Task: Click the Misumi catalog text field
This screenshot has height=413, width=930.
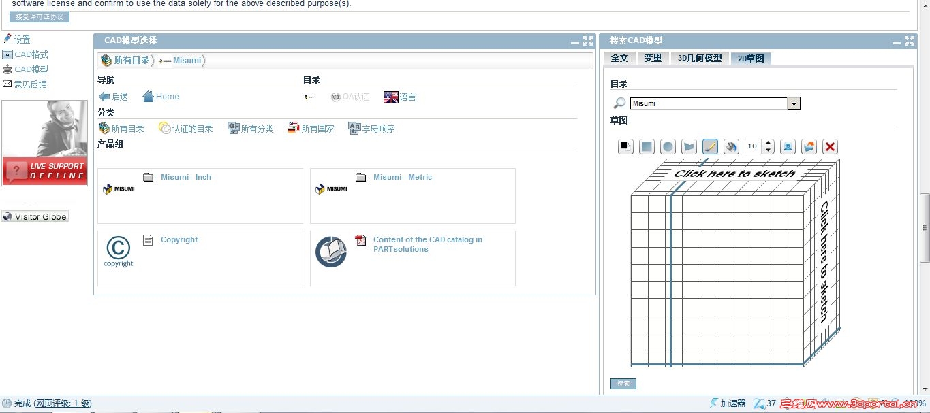Action: click(709, 103)
